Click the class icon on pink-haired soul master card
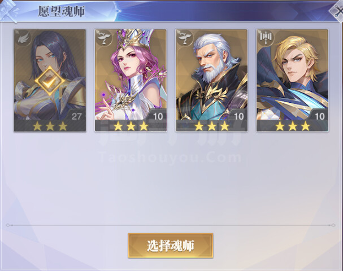This screenshot has width=343, height=271. [105, 38]
